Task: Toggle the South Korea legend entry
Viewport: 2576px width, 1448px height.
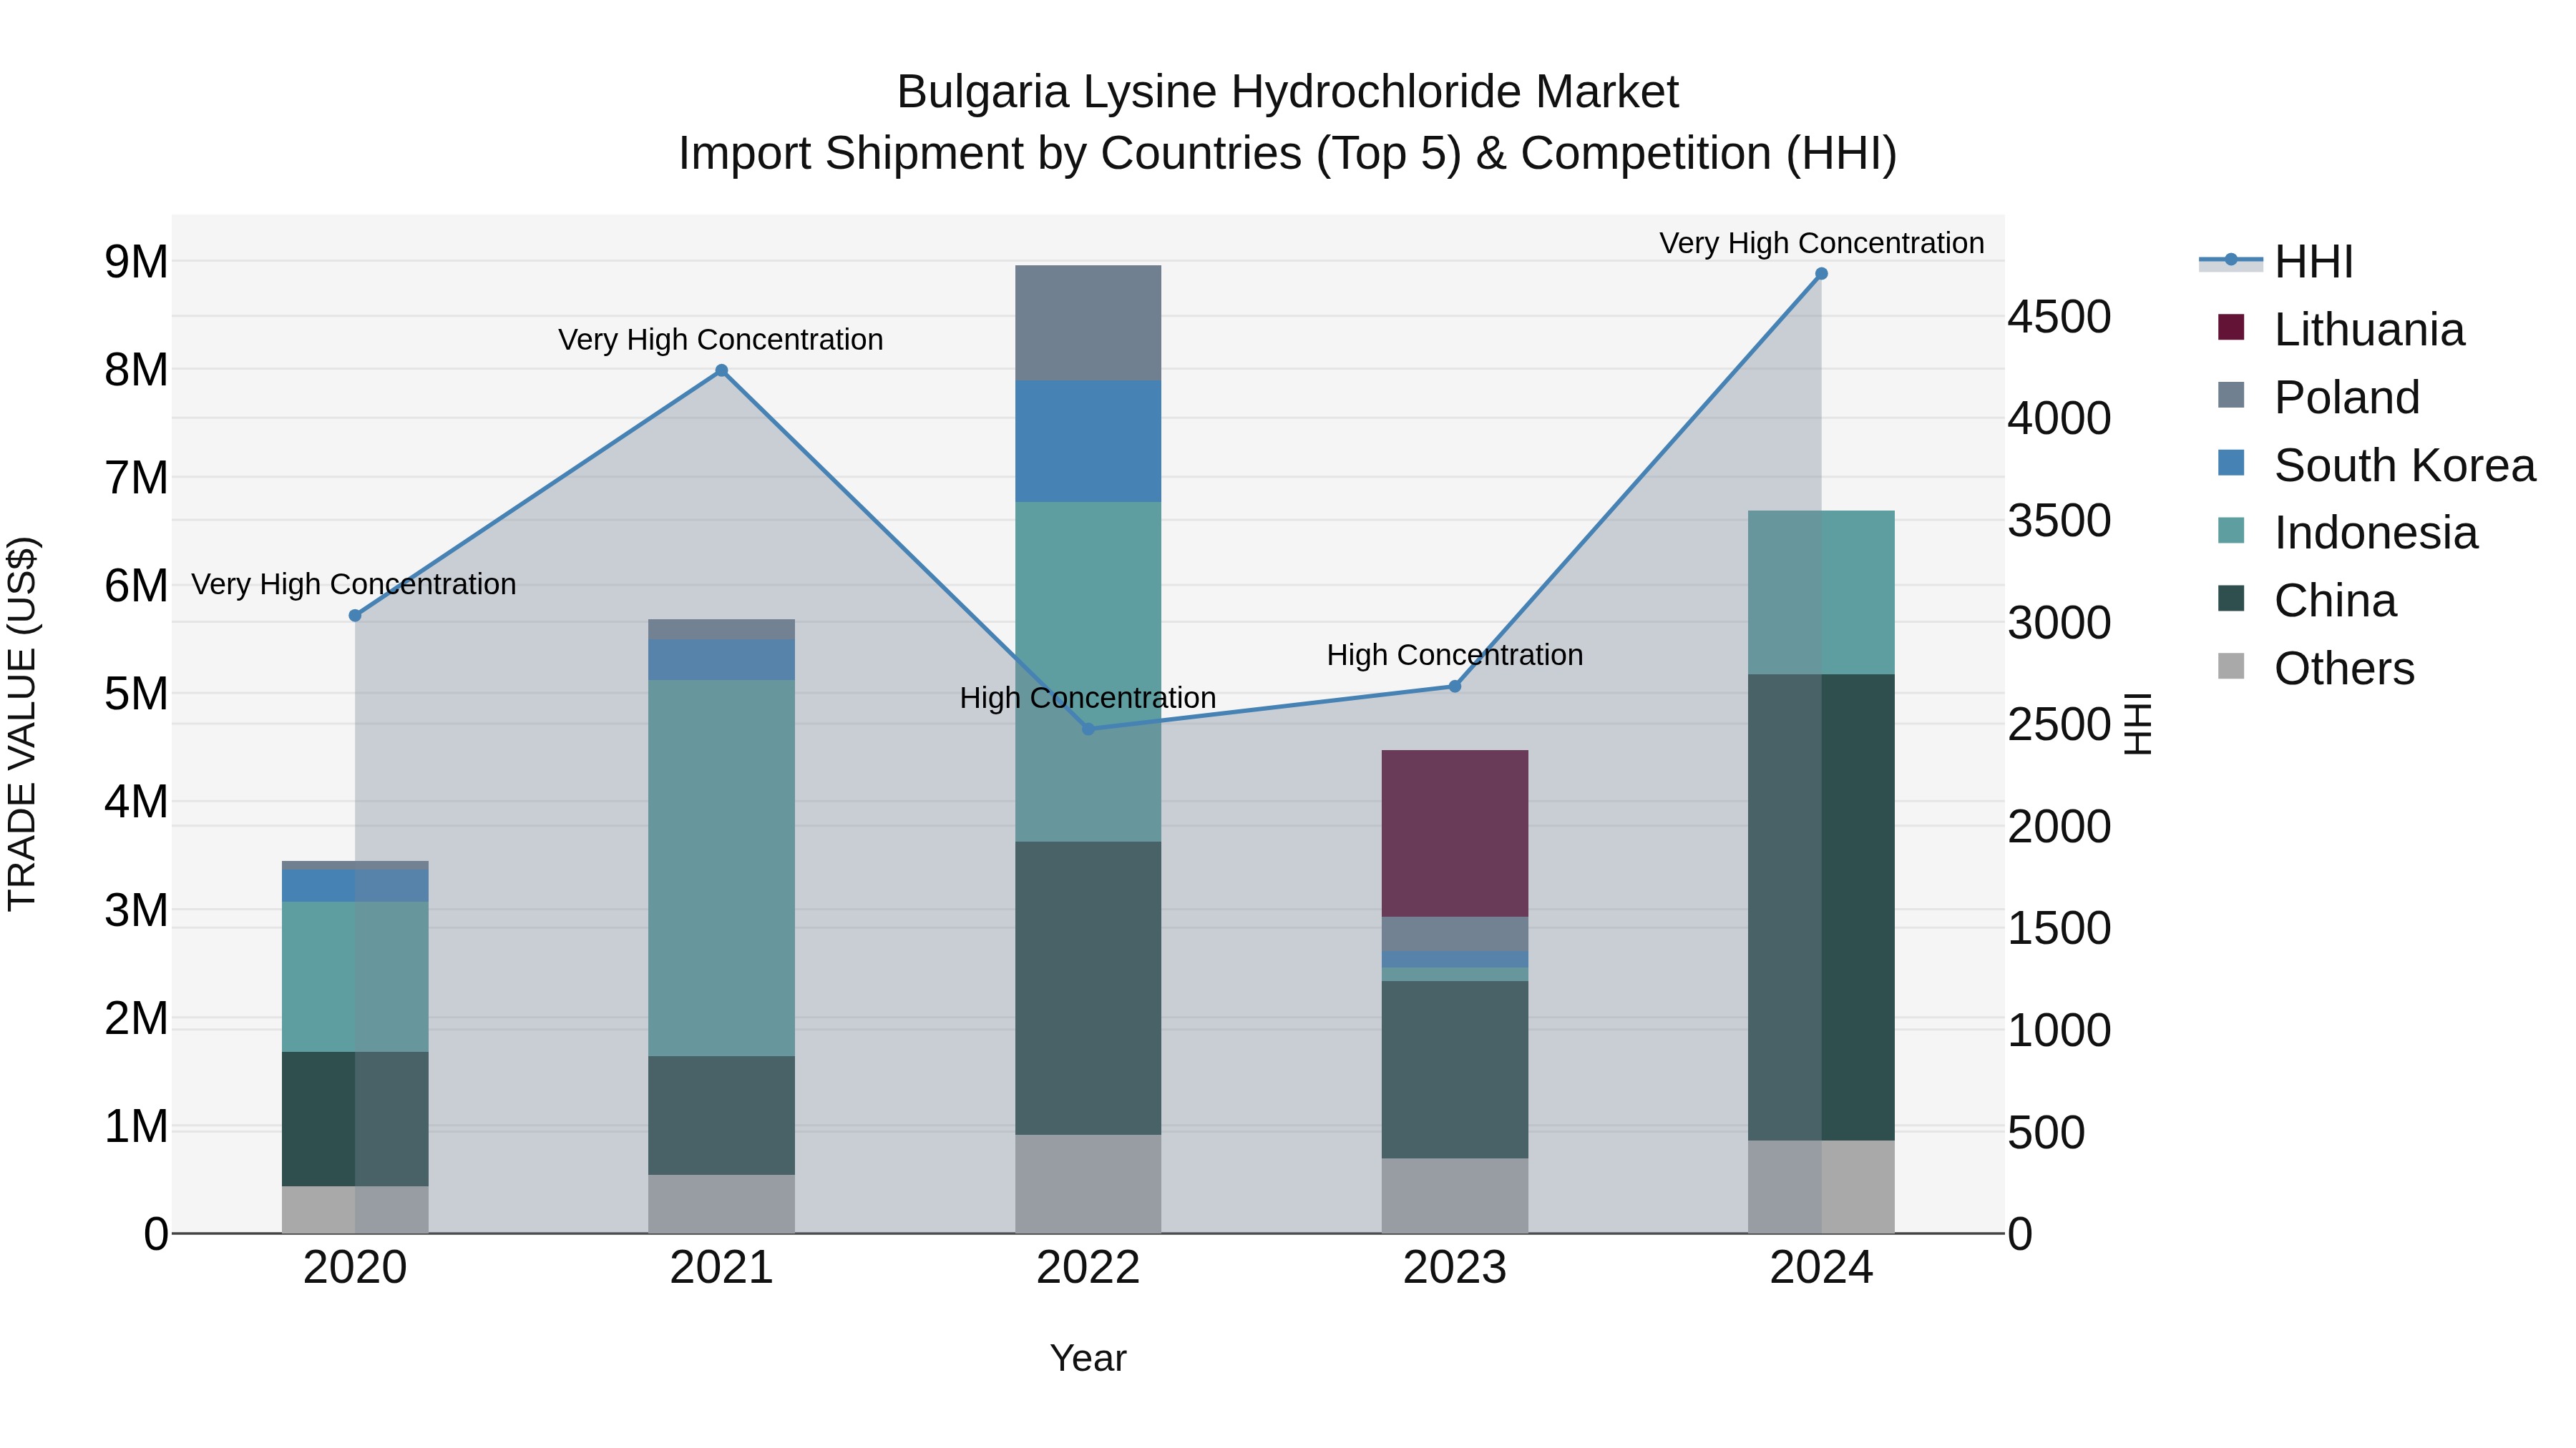Action: click(2376, 465)
